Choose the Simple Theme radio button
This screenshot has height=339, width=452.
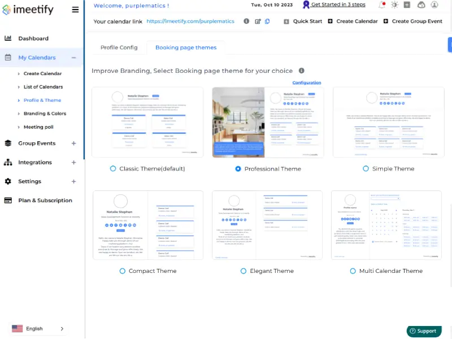366,168
